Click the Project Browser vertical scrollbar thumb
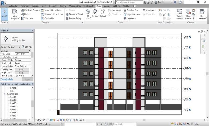The image size is (209, 126). 32,104
